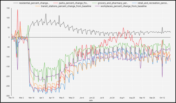This screenshot has width=176, height=103.
Task: Click the May 21 date label
Action: point(72,98)
